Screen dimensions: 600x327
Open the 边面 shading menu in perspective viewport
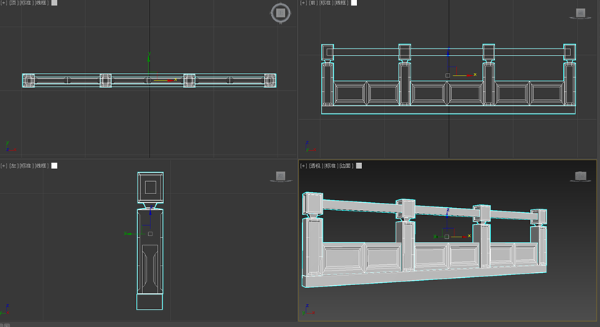[x=346, y=166]
